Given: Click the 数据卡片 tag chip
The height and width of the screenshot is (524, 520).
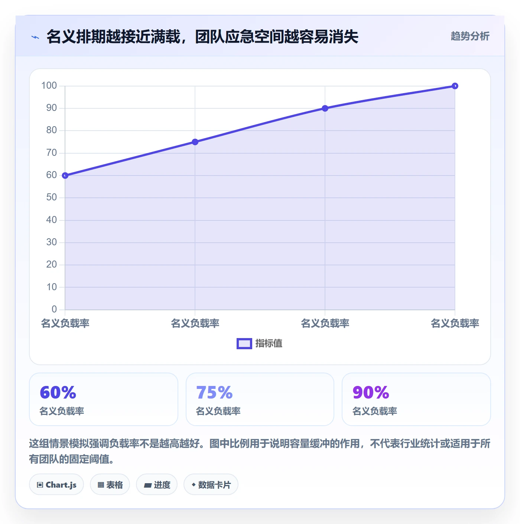Looking at the screenshot, I should [211, 485].
